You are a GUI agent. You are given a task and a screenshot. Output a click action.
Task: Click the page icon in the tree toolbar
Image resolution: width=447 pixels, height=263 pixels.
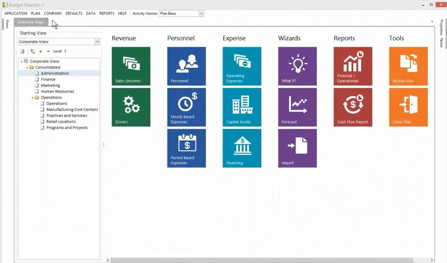click(22, 51)
